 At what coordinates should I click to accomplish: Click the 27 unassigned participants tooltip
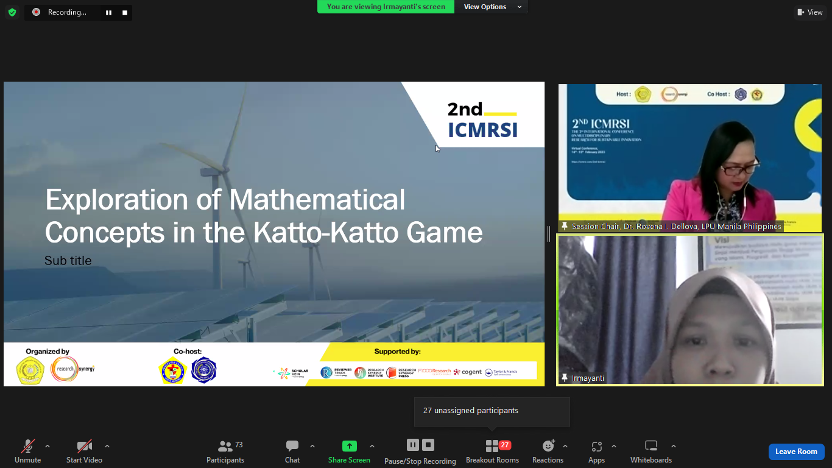(x=492, y=411)
